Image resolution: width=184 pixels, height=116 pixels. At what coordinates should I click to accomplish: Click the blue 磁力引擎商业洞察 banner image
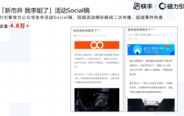tap(151, 50)
